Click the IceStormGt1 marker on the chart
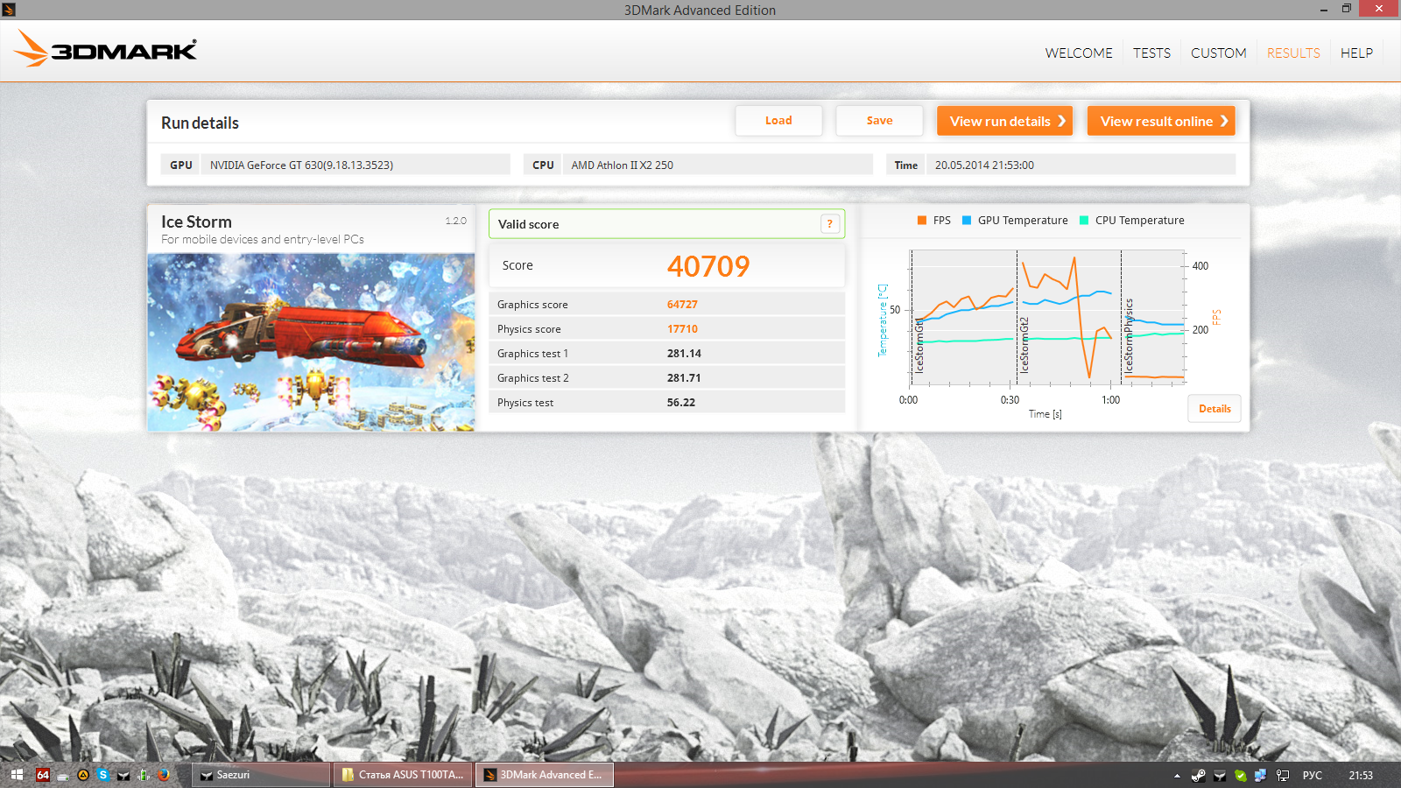1401x788 pixels. point(919,346)
